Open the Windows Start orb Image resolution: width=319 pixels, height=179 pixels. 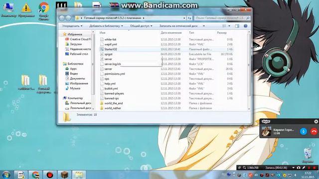click(x=6, y=175)
